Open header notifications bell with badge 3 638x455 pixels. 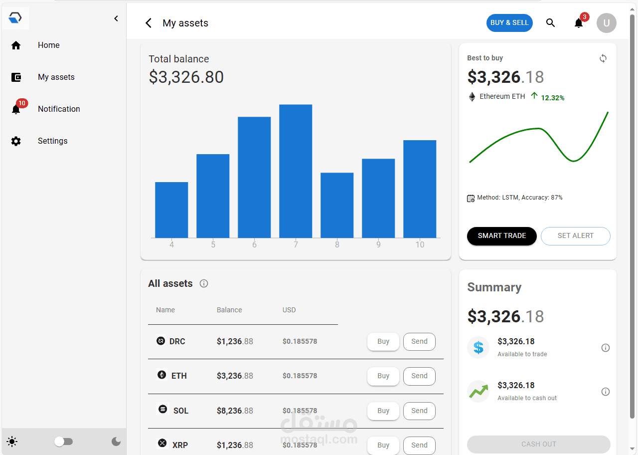coord(579,22)
